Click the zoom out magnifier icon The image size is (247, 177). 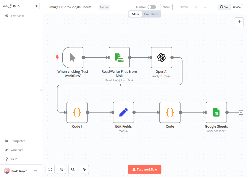point(73,169)
